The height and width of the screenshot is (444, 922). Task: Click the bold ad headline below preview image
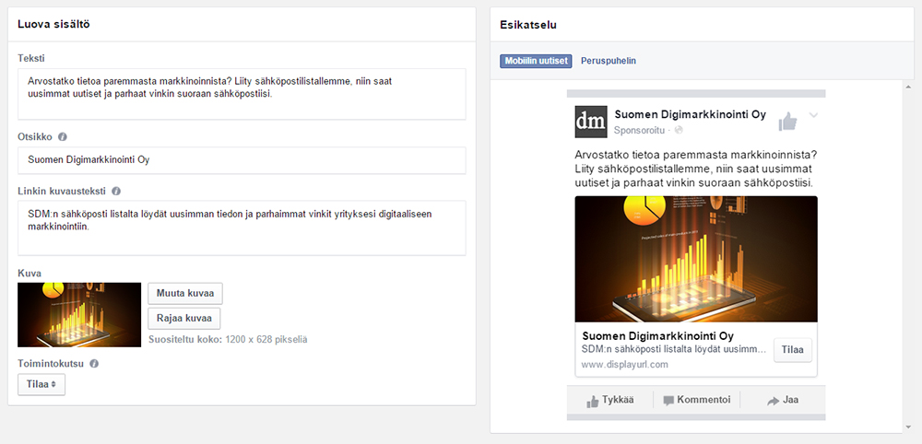pos(657,336)
